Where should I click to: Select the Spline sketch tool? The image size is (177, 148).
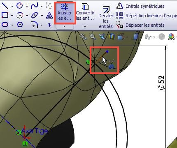(34, 6)
